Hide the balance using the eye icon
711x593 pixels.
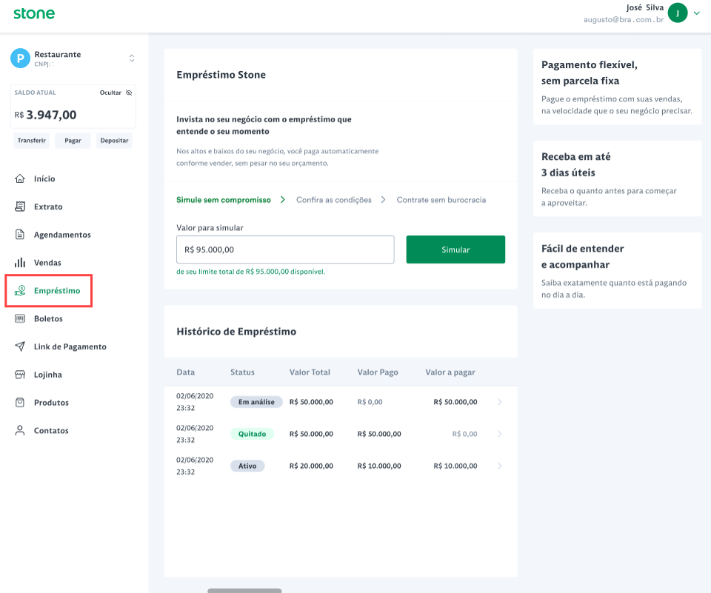(129, 93)
